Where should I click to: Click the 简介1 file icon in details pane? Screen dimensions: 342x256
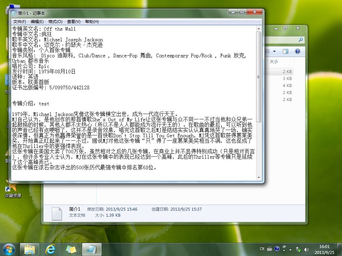pyautogui.click(x=57, y=214)
